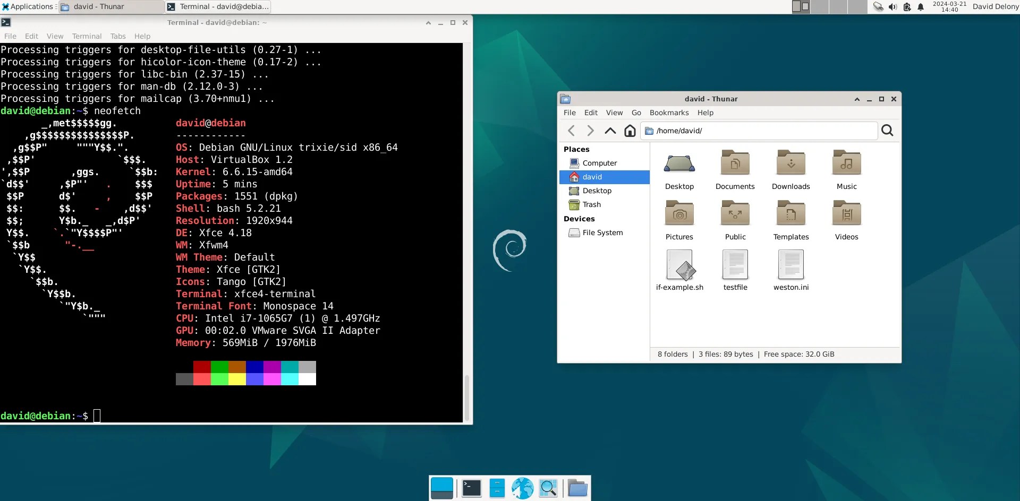Select Desktop in Places sidebar
Viewport: 1020px width, 501px height.
coord(605,191)
